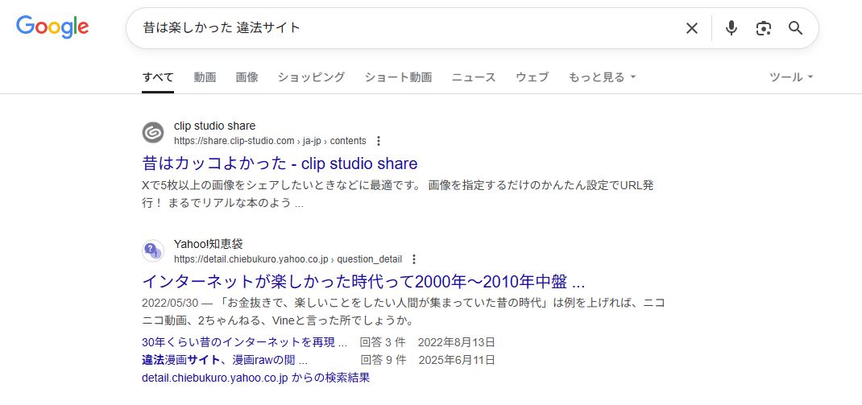Click the Yahoo!知恵袋 site name

click(x=209, y=244)
